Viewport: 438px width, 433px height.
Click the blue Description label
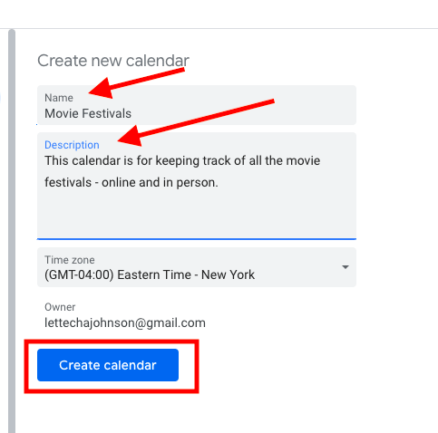pos(72,145)
